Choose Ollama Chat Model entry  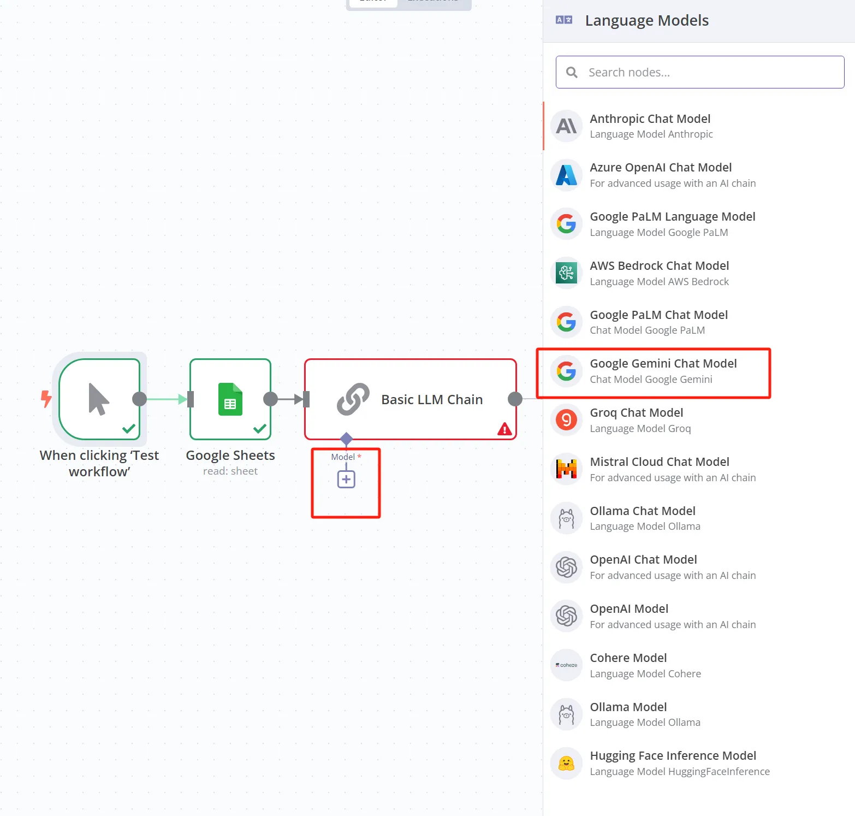699,518
